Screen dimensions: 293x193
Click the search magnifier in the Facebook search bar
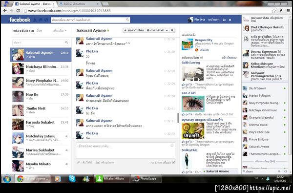point(127,20)
